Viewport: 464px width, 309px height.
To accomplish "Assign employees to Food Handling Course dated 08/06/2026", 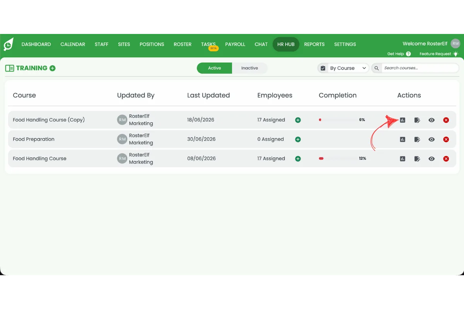I will click(x=298, y=159).
